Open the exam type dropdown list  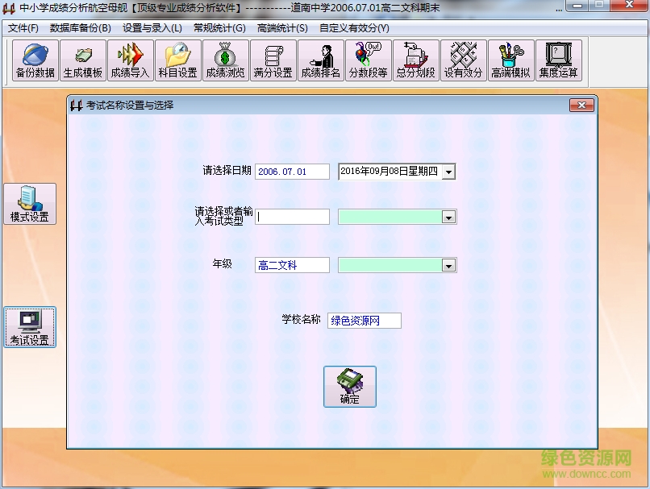click(x=449, y=216)
